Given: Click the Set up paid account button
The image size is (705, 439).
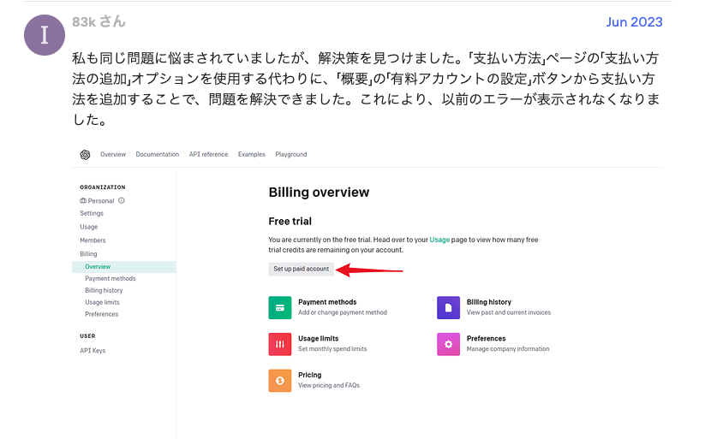Looking at the screenshot, I should pyautogui.click(x=302, y=269).
